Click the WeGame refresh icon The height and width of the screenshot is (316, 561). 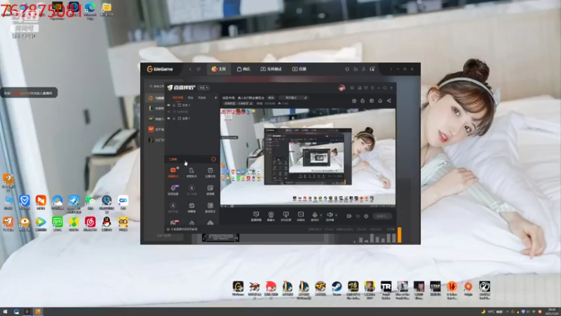tap(198, 69)
